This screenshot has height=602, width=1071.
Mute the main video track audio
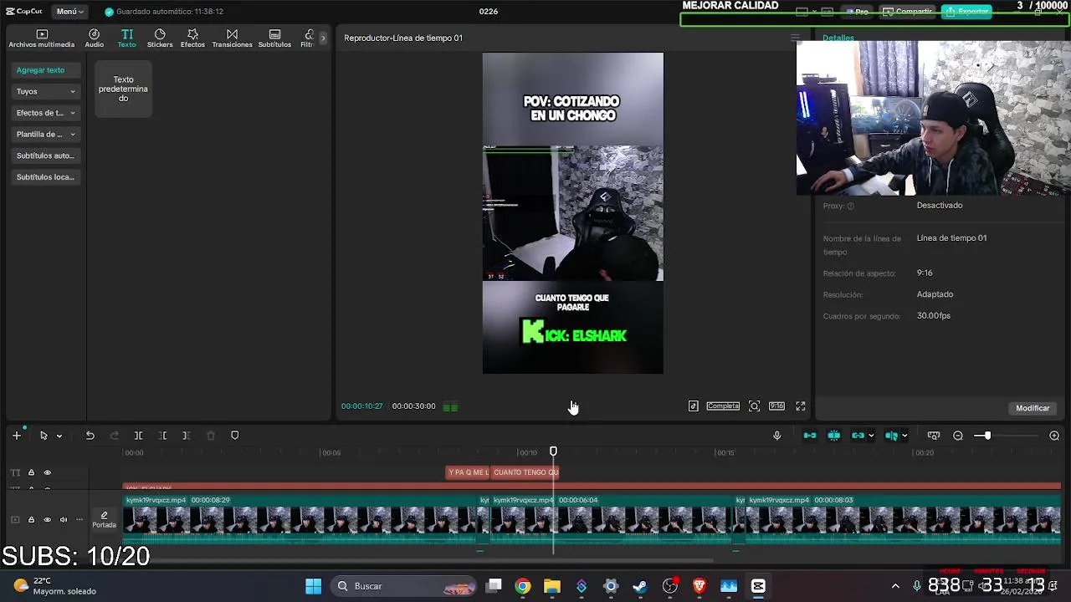point(63,520)
